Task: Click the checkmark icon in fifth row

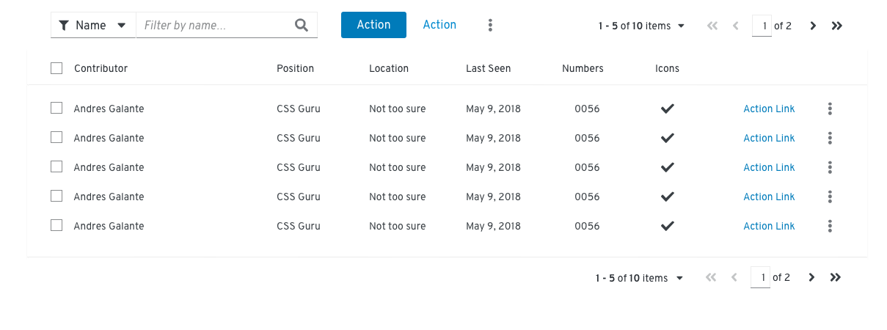Action: pos(667,226)
